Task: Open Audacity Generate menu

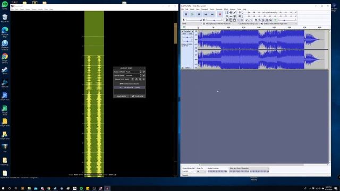Action: coord(219,10)
